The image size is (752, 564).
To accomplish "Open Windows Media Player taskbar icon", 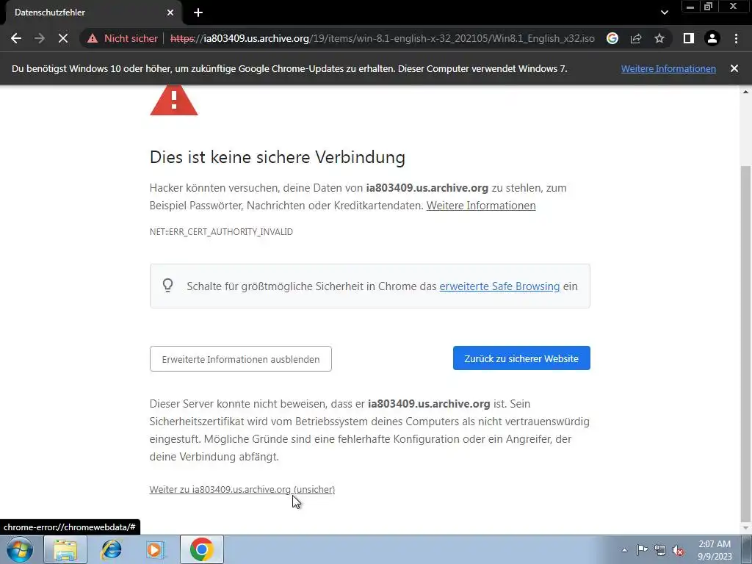I will [x=156, y=549].
